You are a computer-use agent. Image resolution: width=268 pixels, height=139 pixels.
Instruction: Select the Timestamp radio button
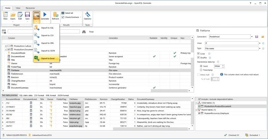201,70
